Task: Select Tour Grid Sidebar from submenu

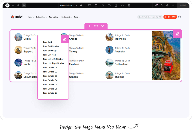Action: click(x=51, y=46)
